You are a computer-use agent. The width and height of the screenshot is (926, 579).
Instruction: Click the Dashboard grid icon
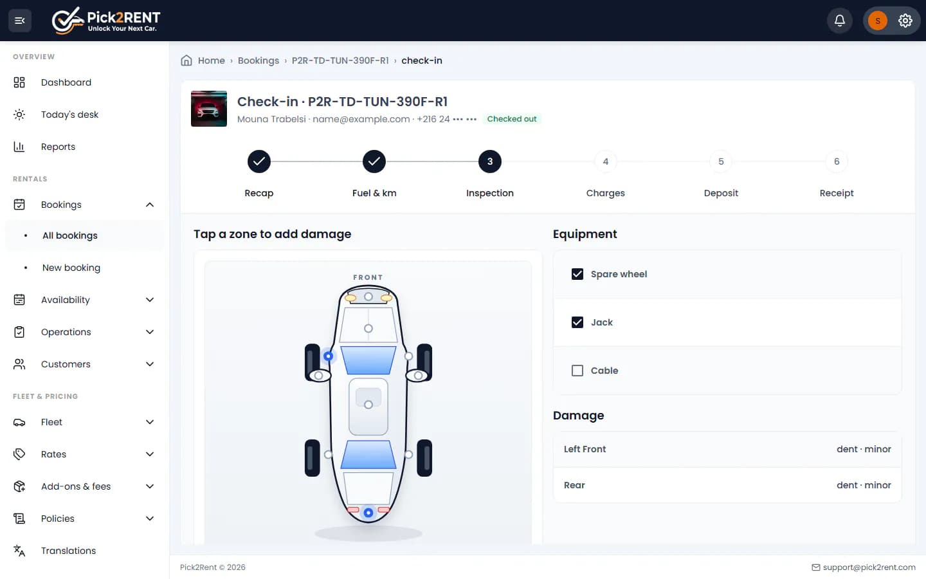(19, 82)
